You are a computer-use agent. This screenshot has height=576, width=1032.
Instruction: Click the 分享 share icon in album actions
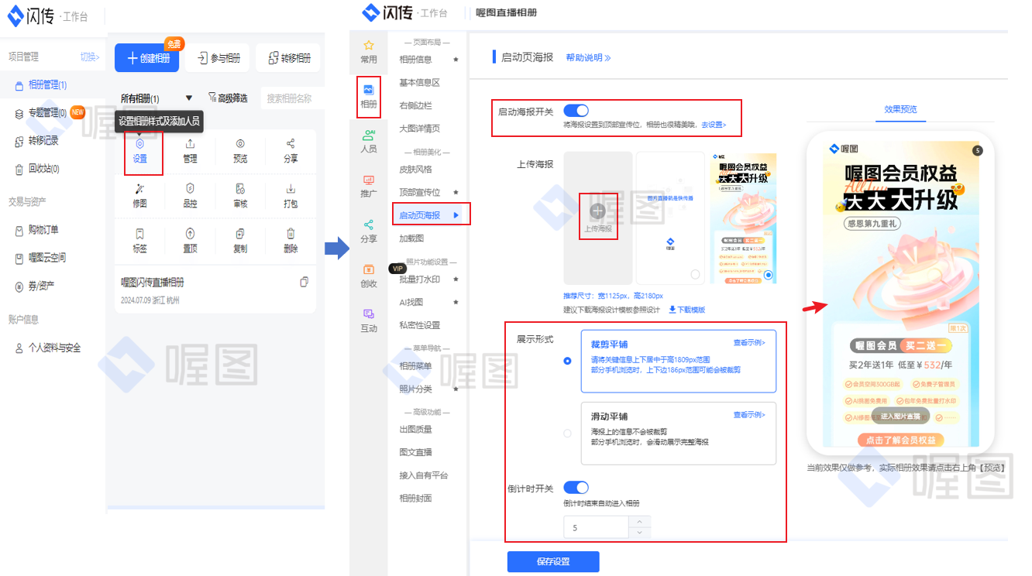tap(291, 144)
